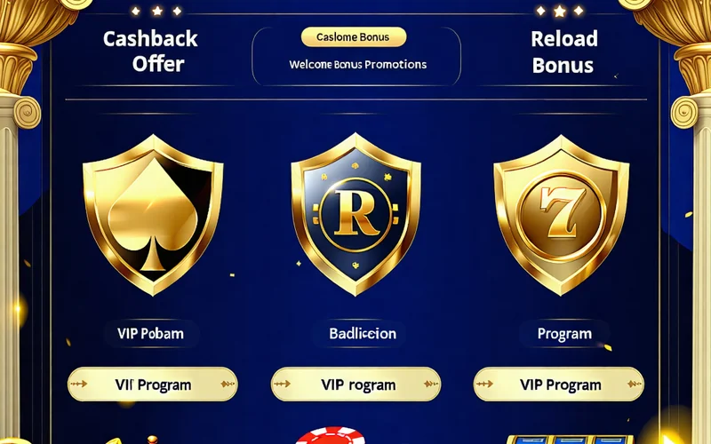This screenshot has height=444, width=711.
Task: Click the right arrow on the left VIP Program button
Action: (228, 385)
